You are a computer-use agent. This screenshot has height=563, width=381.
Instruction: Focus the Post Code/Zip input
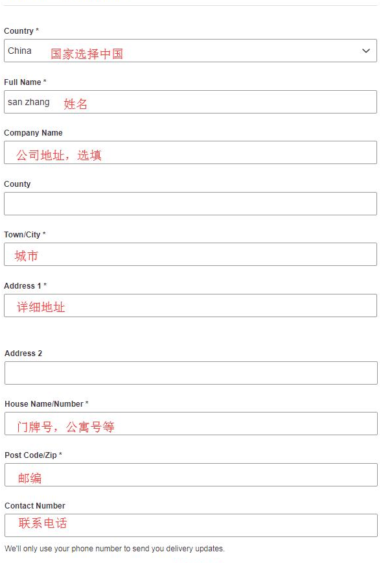point(190,475)
